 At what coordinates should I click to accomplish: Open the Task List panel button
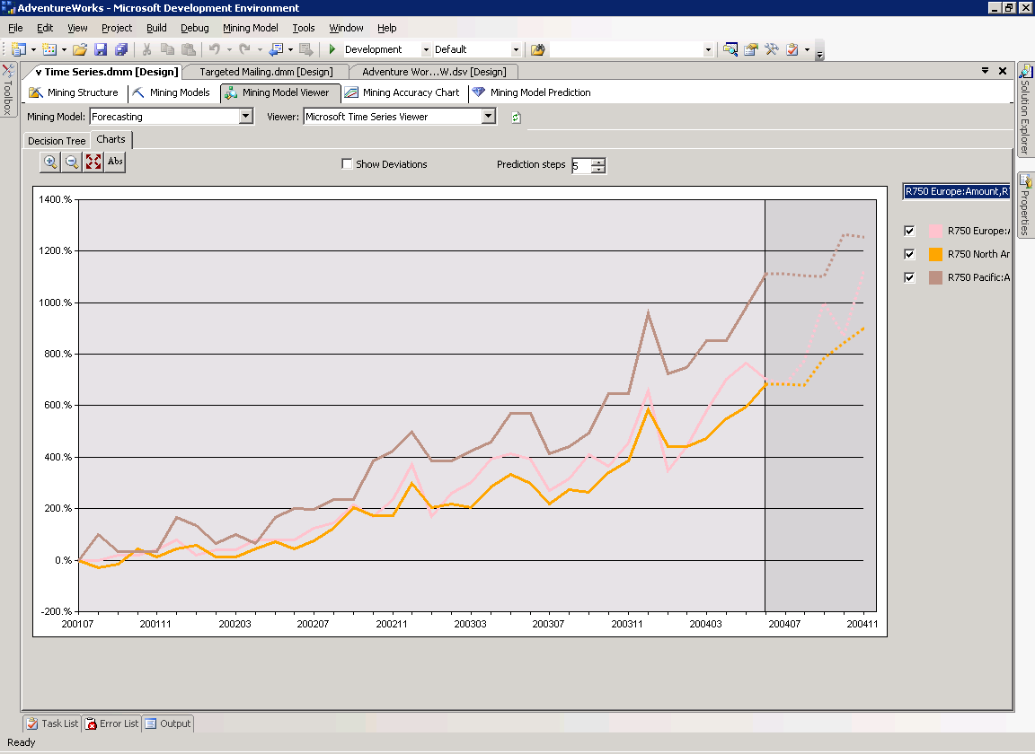52,723
